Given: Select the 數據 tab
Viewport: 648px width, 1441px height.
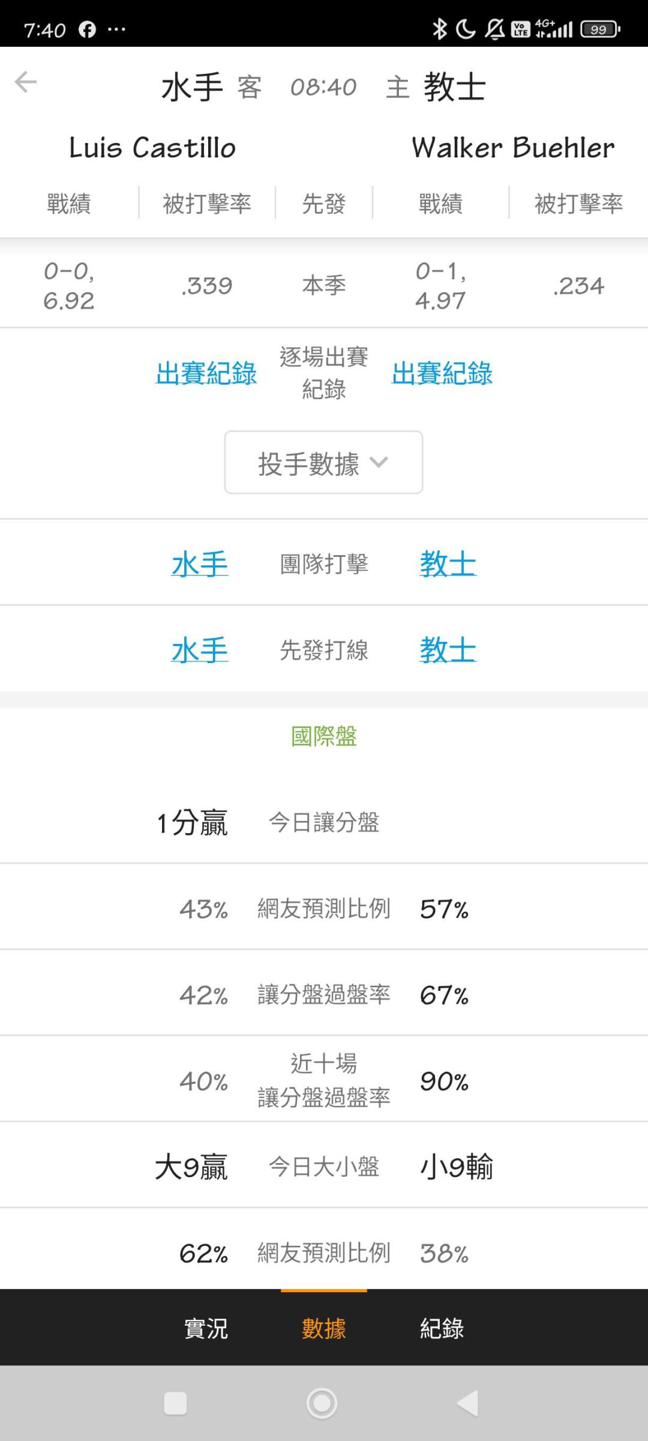Looking at the screenshot, I should [323, 1328].
